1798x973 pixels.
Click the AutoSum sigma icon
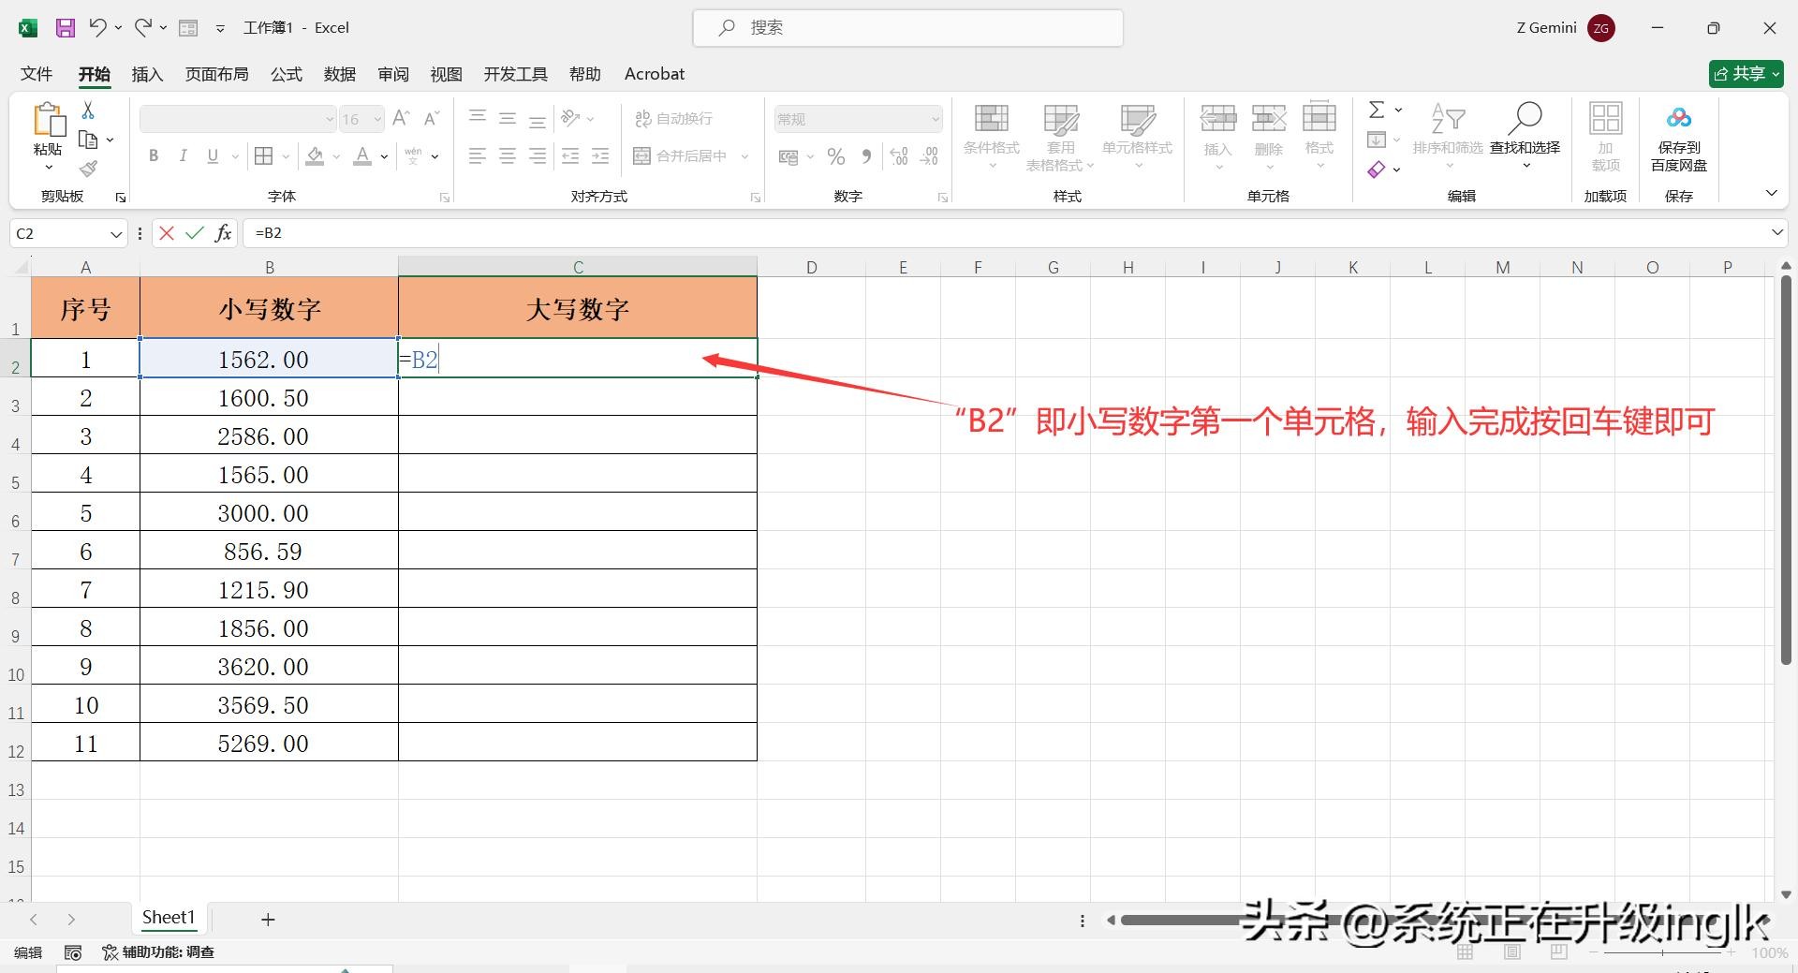(x=1376, y=111)
